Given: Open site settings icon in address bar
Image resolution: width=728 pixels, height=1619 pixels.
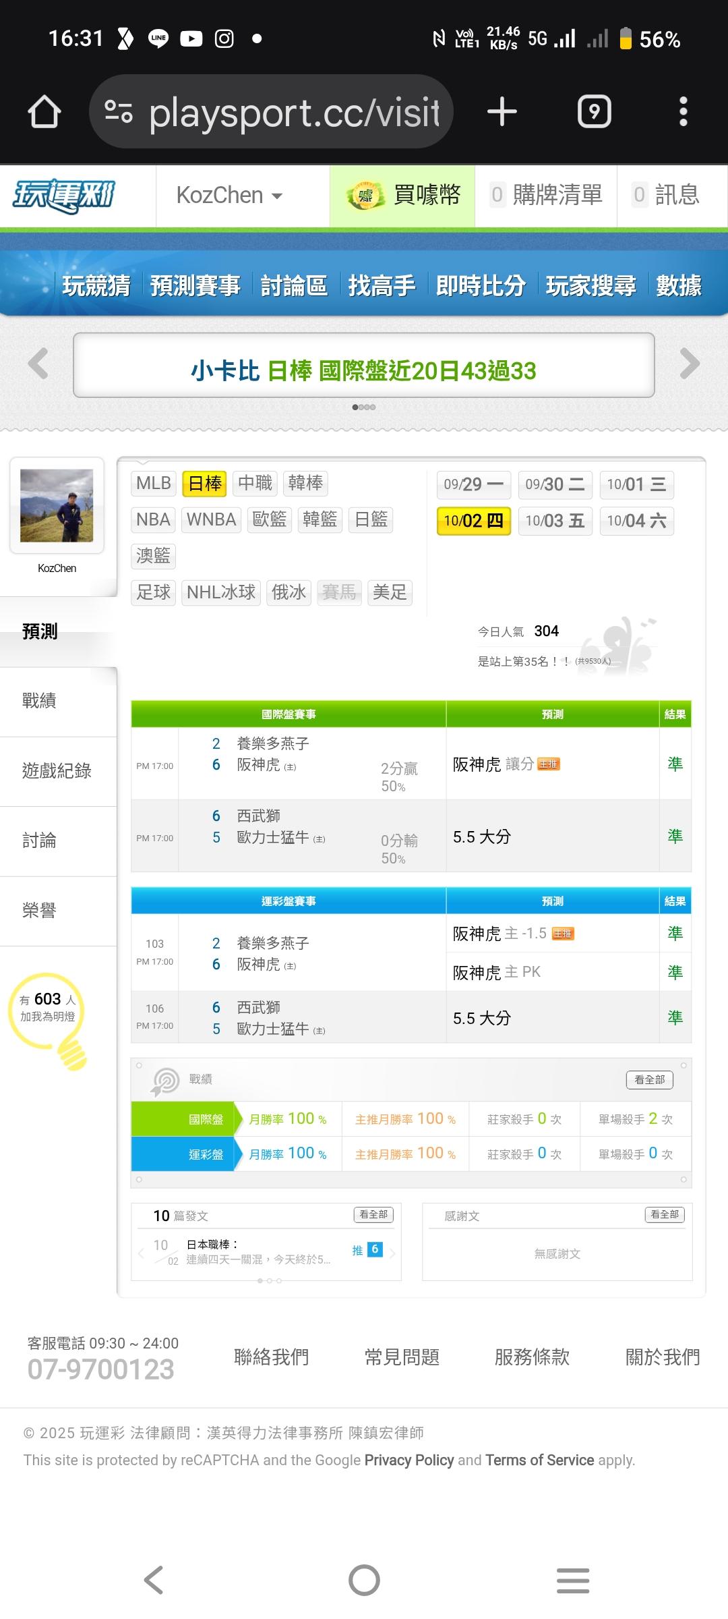Looking at the screenshot, I should [119, 111].
